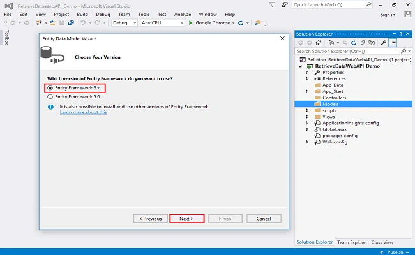
Task: Click the Collapse All icon in Solution Explorer
Action: (363, 43)
